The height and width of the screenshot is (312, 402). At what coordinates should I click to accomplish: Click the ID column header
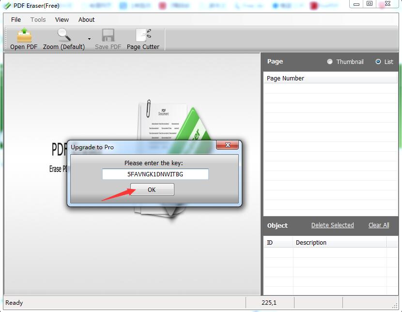pos(278,243)
